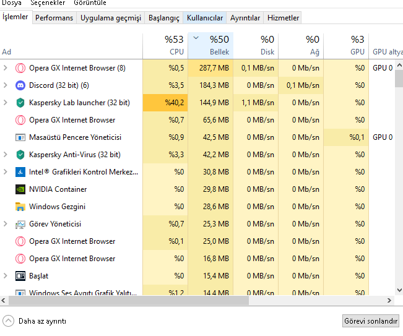This screenshot has width=403, height=336.
Task: Click the horizontal scrollbar right arrow
Action: click(389, 300)
